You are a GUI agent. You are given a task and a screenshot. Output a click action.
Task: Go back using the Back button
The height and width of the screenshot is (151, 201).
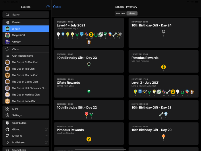point(57,7)
